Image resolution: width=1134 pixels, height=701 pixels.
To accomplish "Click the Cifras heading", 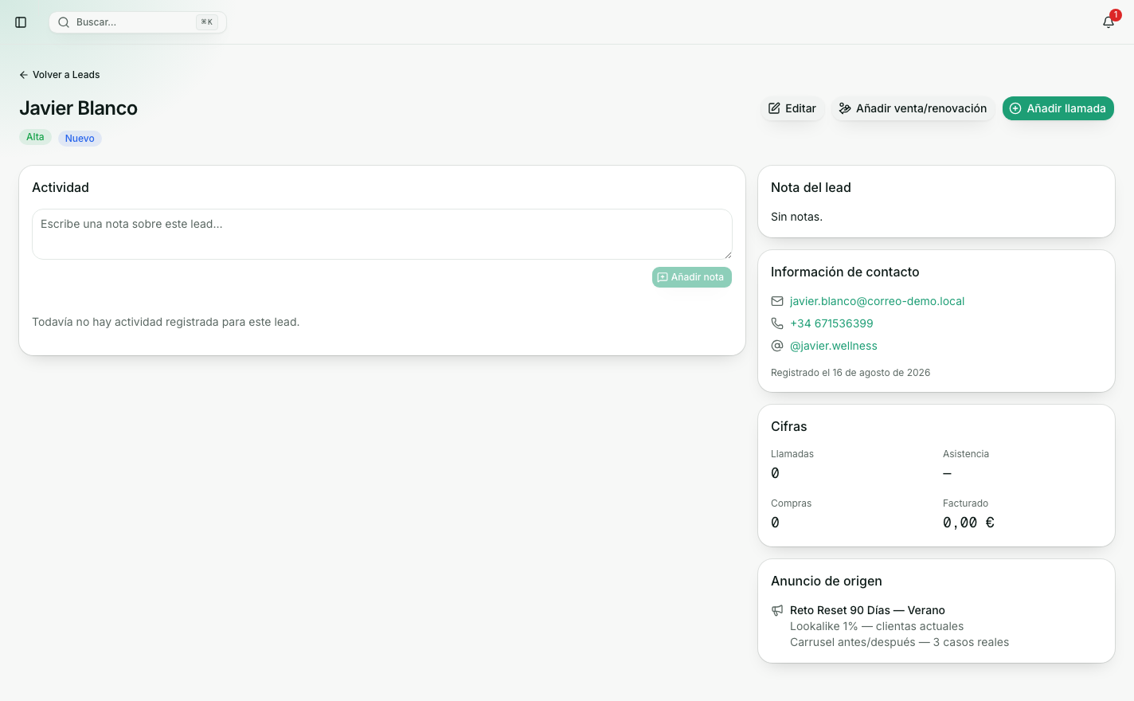I will (789, 426).
